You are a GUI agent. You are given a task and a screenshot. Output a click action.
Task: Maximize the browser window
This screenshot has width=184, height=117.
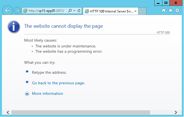166,3
